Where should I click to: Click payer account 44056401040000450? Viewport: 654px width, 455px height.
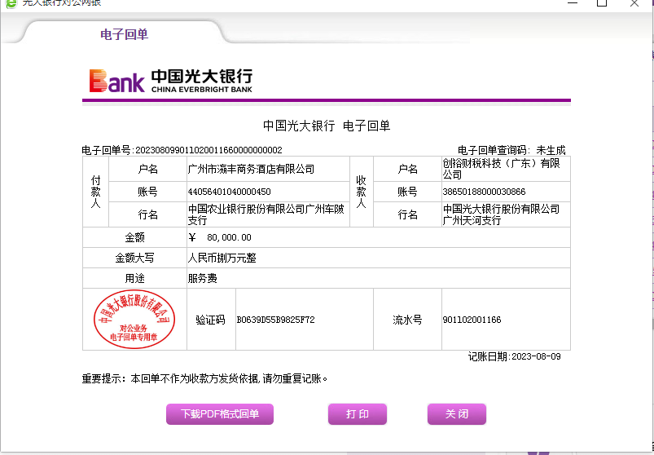click(230, 192)
